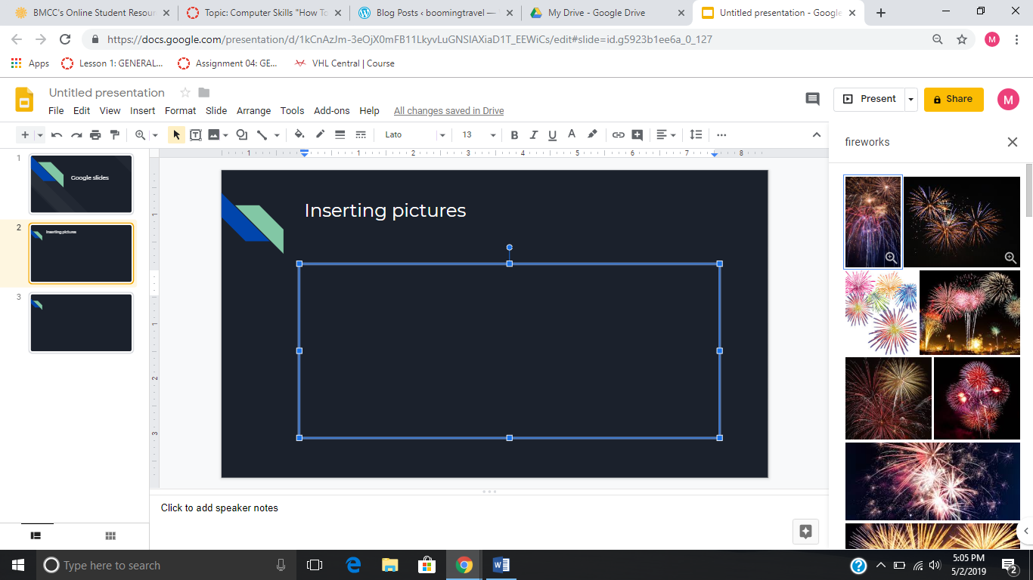Open the Arrange menu
1033x580 pixels.
pos(253,110)
